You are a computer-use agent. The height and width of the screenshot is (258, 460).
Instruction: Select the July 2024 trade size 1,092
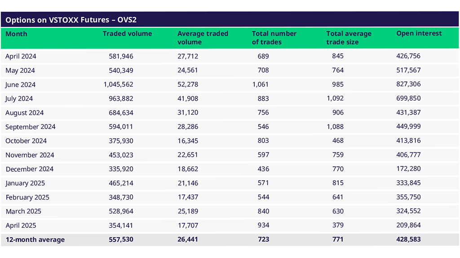click(335, 98)
